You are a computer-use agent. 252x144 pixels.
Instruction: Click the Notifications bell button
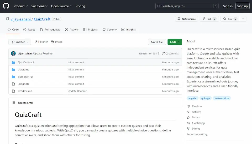186,19
